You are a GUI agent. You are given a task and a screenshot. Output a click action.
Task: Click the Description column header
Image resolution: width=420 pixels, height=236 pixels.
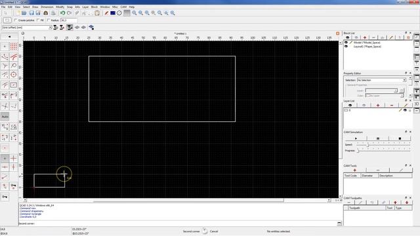[395, 176]
